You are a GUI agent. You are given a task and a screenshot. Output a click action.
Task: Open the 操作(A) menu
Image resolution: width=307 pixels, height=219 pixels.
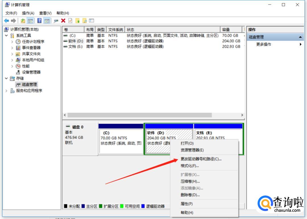[28, 13]
